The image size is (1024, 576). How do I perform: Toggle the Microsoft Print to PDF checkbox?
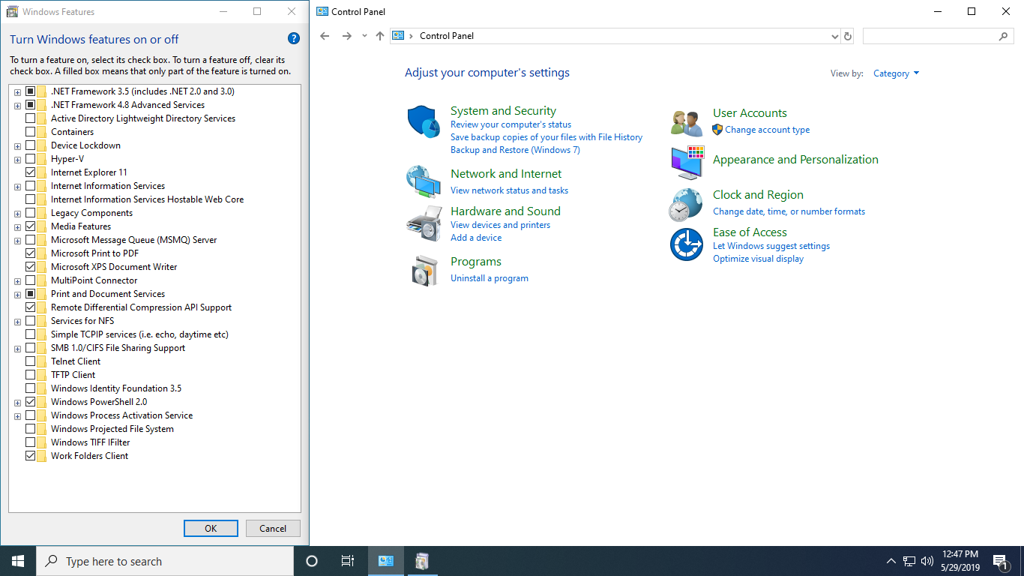[31, 253]
